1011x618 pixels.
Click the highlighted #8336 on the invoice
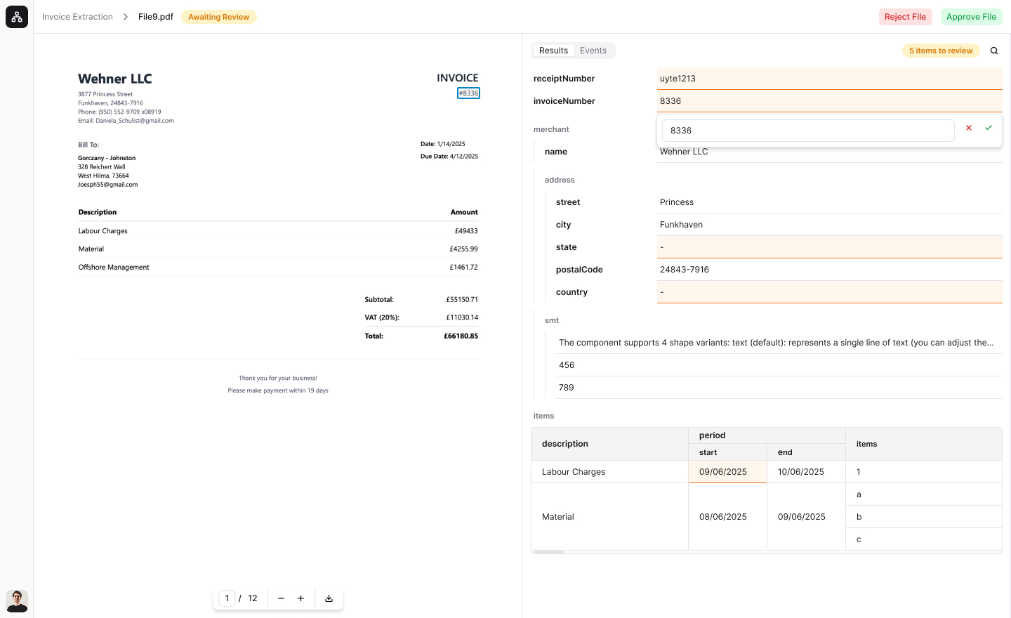click(468, 93)
